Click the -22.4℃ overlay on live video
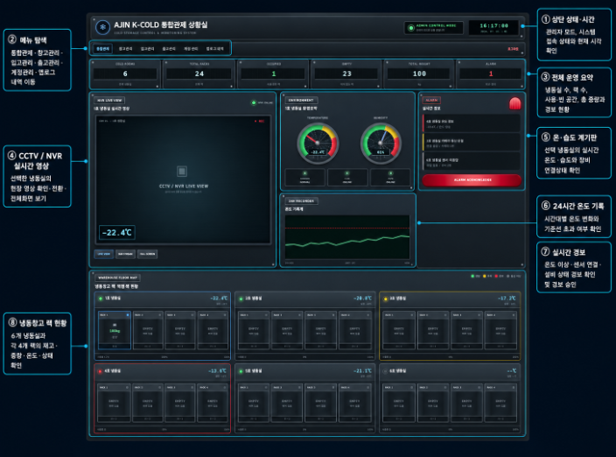The width and height of the screenshot is (616, 457). point(117,233)
